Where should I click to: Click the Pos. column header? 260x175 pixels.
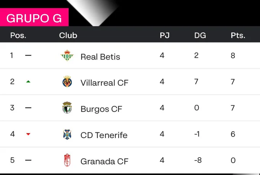18,35
